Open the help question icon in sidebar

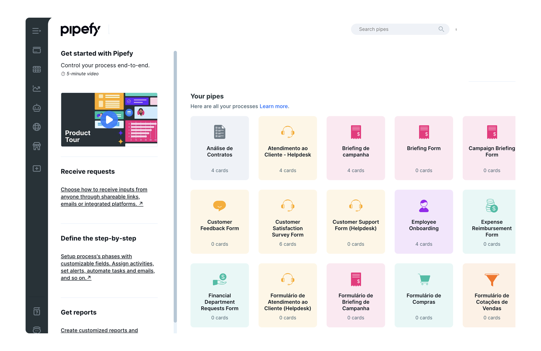[36, 311]
